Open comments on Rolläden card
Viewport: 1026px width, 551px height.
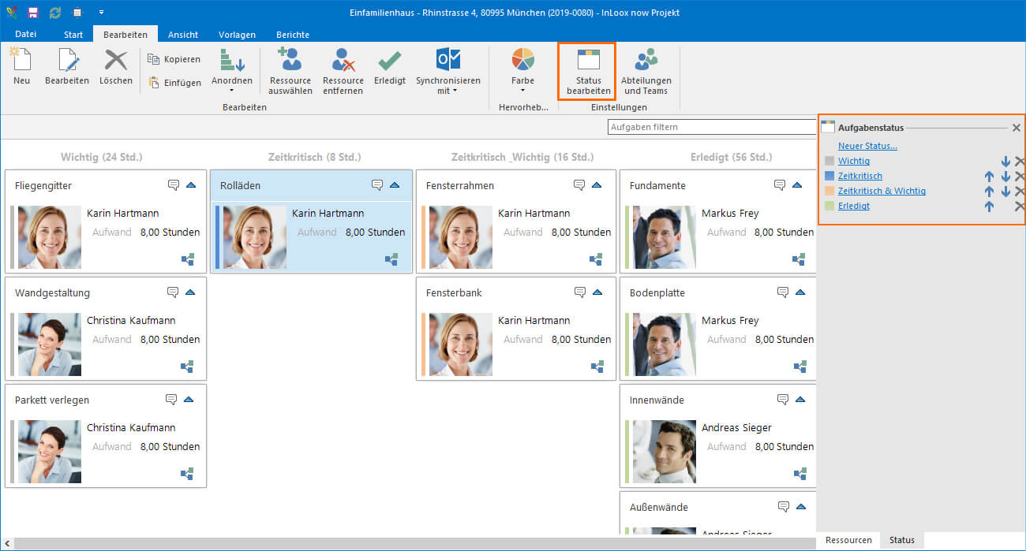(378, 185)
